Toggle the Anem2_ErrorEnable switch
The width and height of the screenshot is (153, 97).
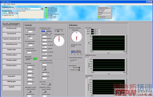coord(44,92)
